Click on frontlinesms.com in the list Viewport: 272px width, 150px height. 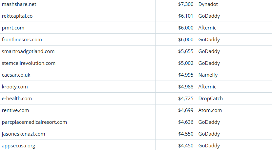coord(22,40)
